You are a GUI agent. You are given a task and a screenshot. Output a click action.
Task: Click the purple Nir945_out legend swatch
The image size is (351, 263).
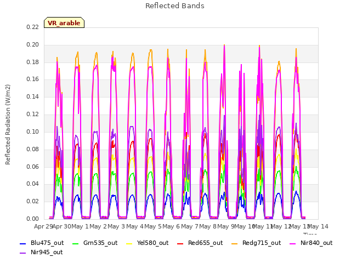point(23,253)
